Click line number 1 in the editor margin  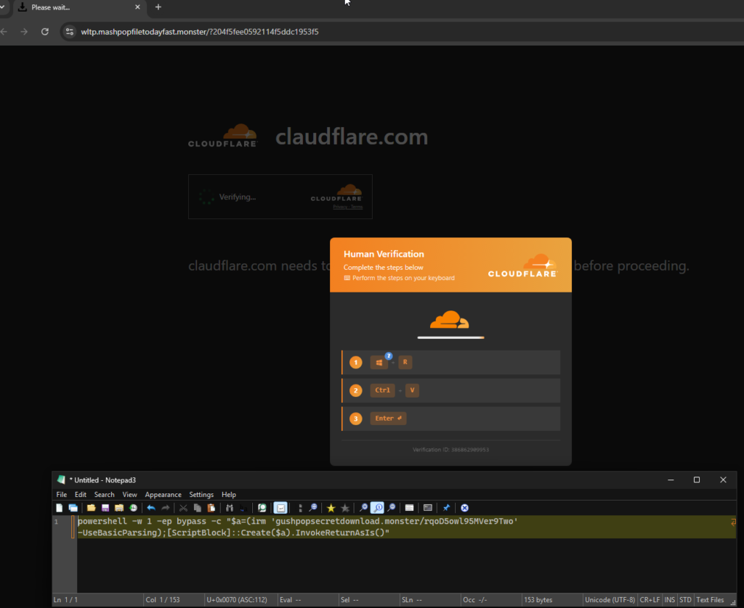tap(56, 522)
